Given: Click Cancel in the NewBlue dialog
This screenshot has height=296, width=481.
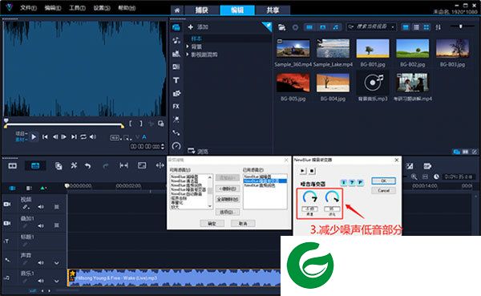Looking at the screenshot, I should point(383,190).
